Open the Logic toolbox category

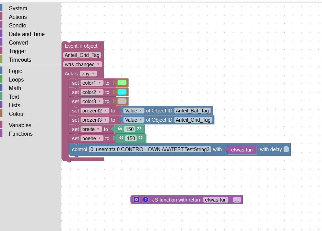(x=15, y=71)
